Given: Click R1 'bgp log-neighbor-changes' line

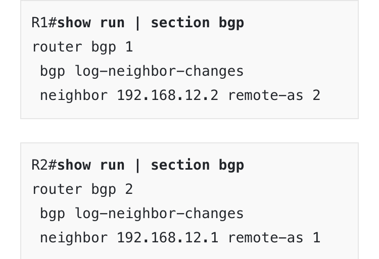Looking at the screenshot, I should point(142,72).
